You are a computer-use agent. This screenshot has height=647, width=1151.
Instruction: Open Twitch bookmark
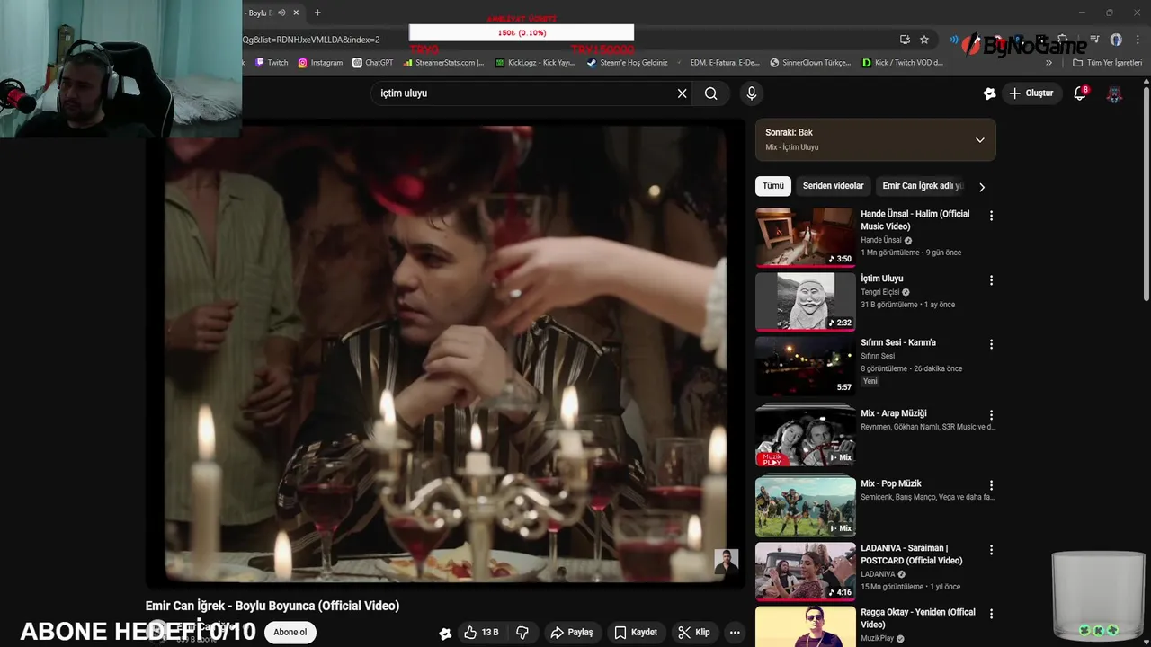coord(272,63)
